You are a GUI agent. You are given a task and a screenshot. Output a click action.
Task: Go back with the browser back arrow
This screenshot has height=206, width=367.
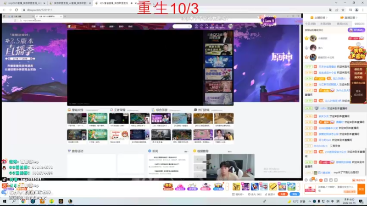click(4, 10)
